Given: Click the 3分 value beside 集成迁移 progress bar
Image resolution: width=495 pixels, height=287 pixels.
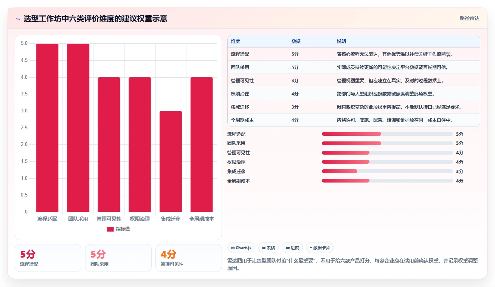Looking at the screenshot, I should (459, 171).
